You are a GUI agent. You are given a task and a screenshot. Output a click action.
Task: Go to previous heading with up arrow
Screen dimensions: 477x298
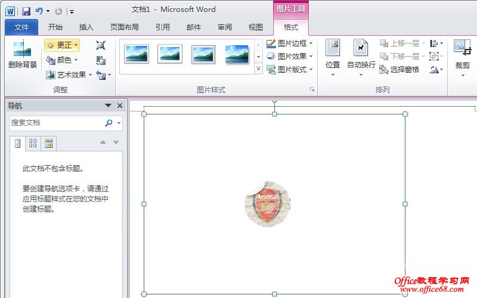(x=103, y=142)
